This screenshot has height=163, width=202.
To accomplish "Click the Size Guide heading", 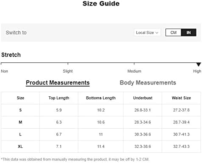I will [x=101, y=3].
